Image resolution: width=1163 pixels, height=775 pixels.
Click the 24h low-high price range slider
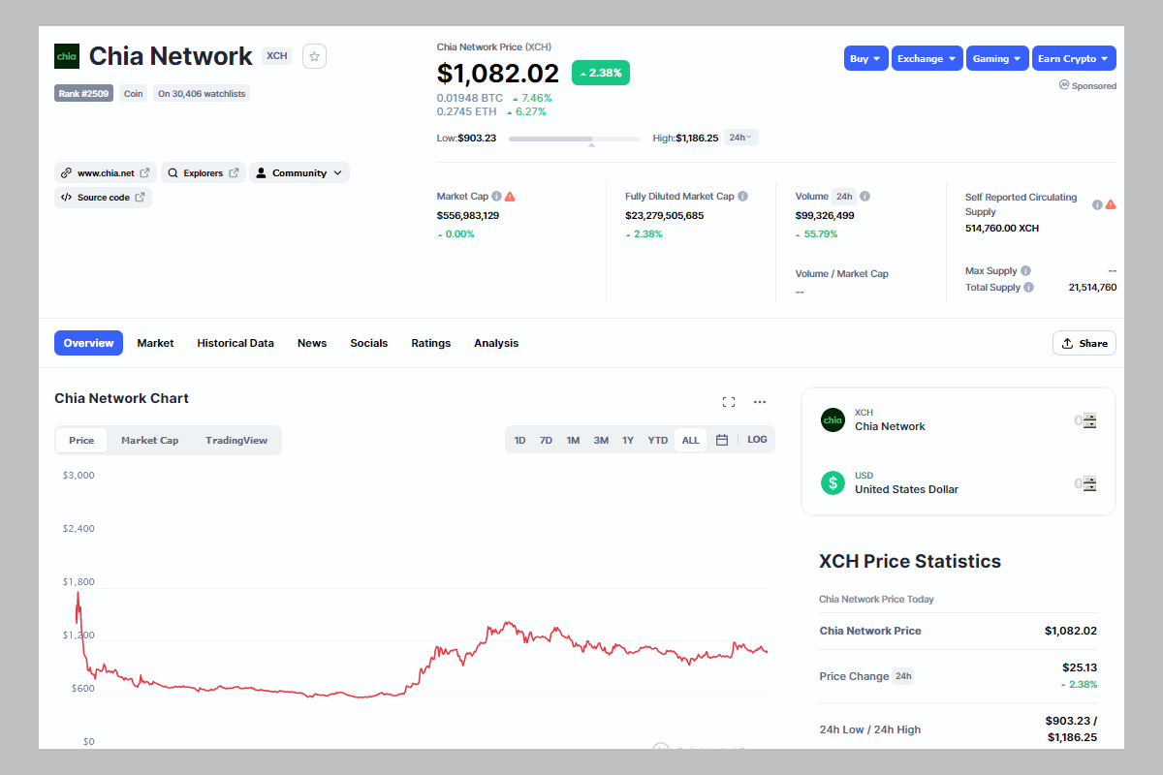[575, 139]
